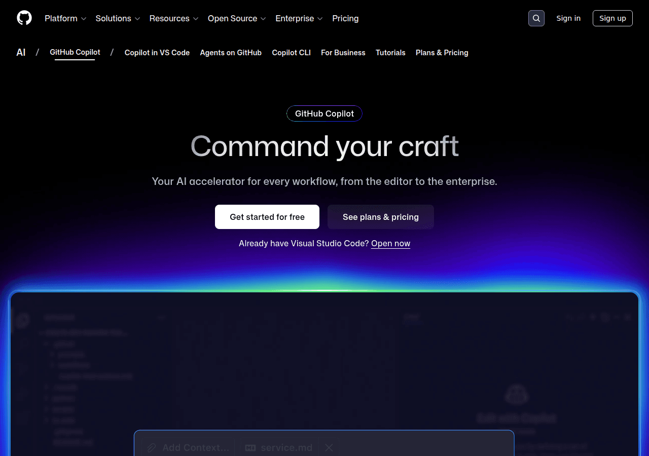Click the GitHub octocat logo

coord(24,18)
